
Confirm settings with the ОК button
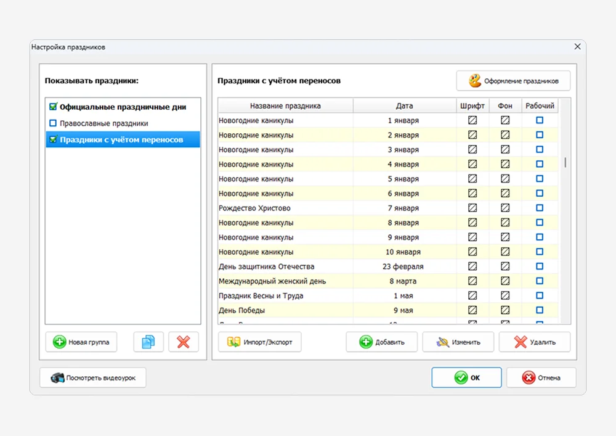click(x=466, y=377)
